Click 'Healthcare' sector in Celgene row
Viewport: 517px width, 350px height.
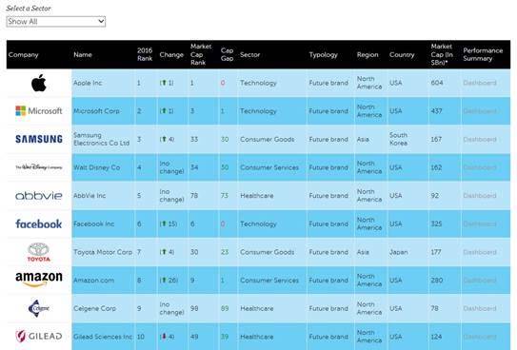tap(257, 308)
